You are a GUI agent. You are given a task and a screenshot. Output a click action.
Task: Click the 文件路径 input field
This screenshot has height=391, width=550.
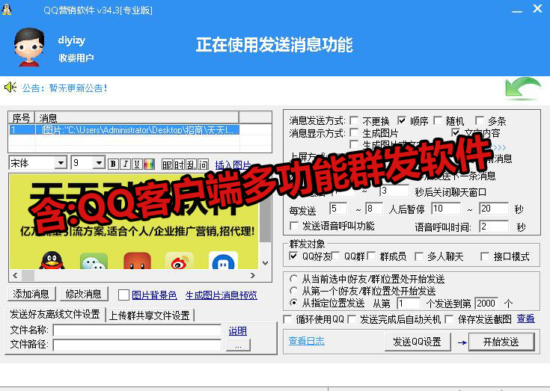coord(137,345)
